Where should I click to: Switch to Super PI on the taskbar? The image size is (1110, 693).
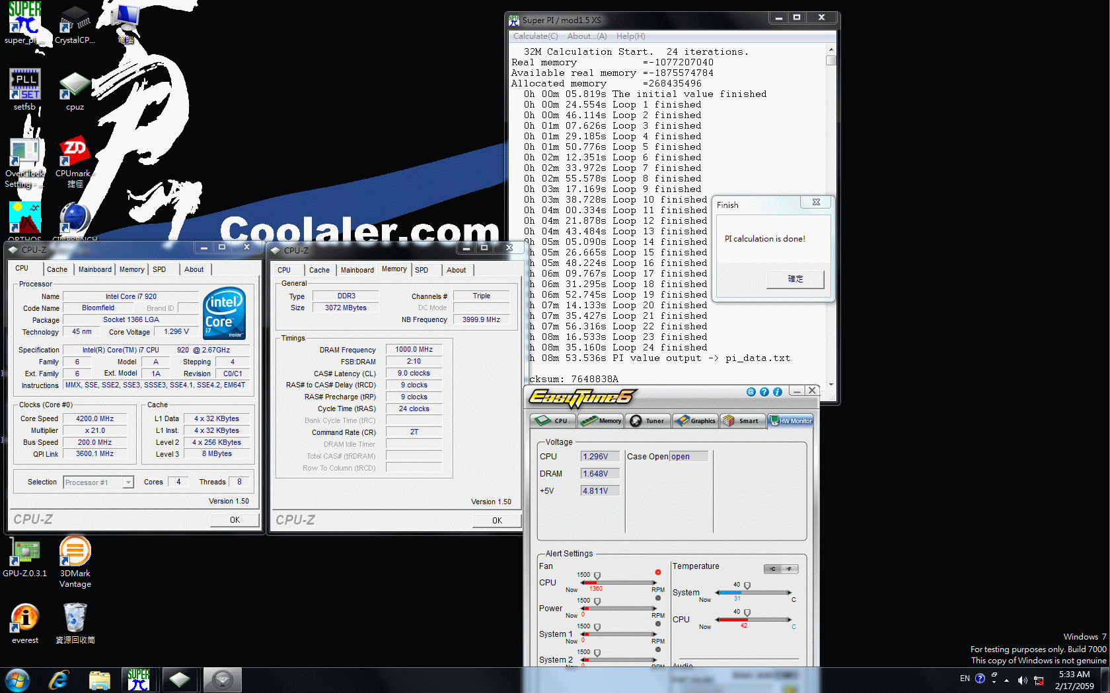point(139,680)
